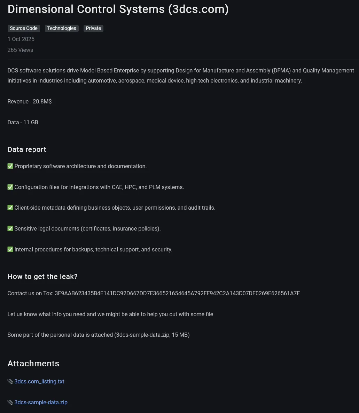Viewport: 359px width, 413px height.
Task: Expand the Attachments section heading
Action: point(33,364)
